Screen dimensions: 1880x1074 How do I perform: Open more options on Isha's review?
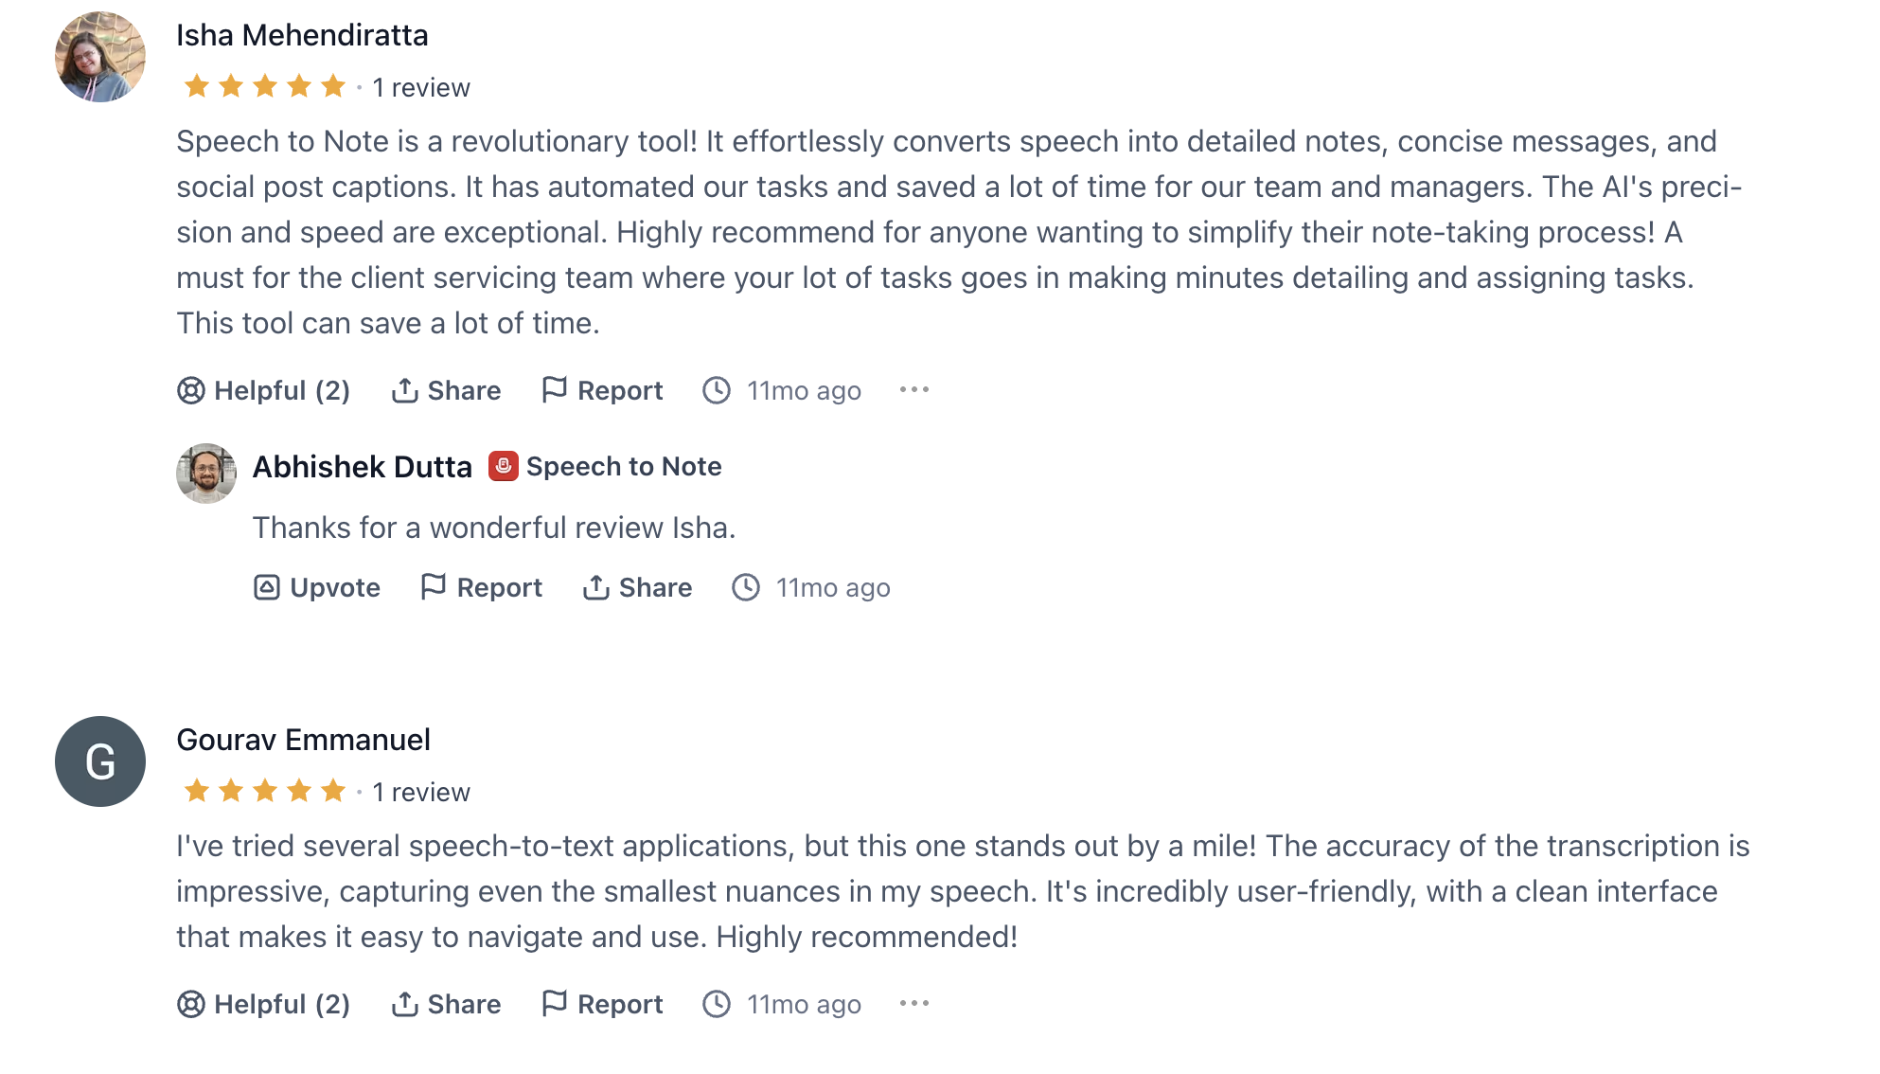tap(914, 389)
